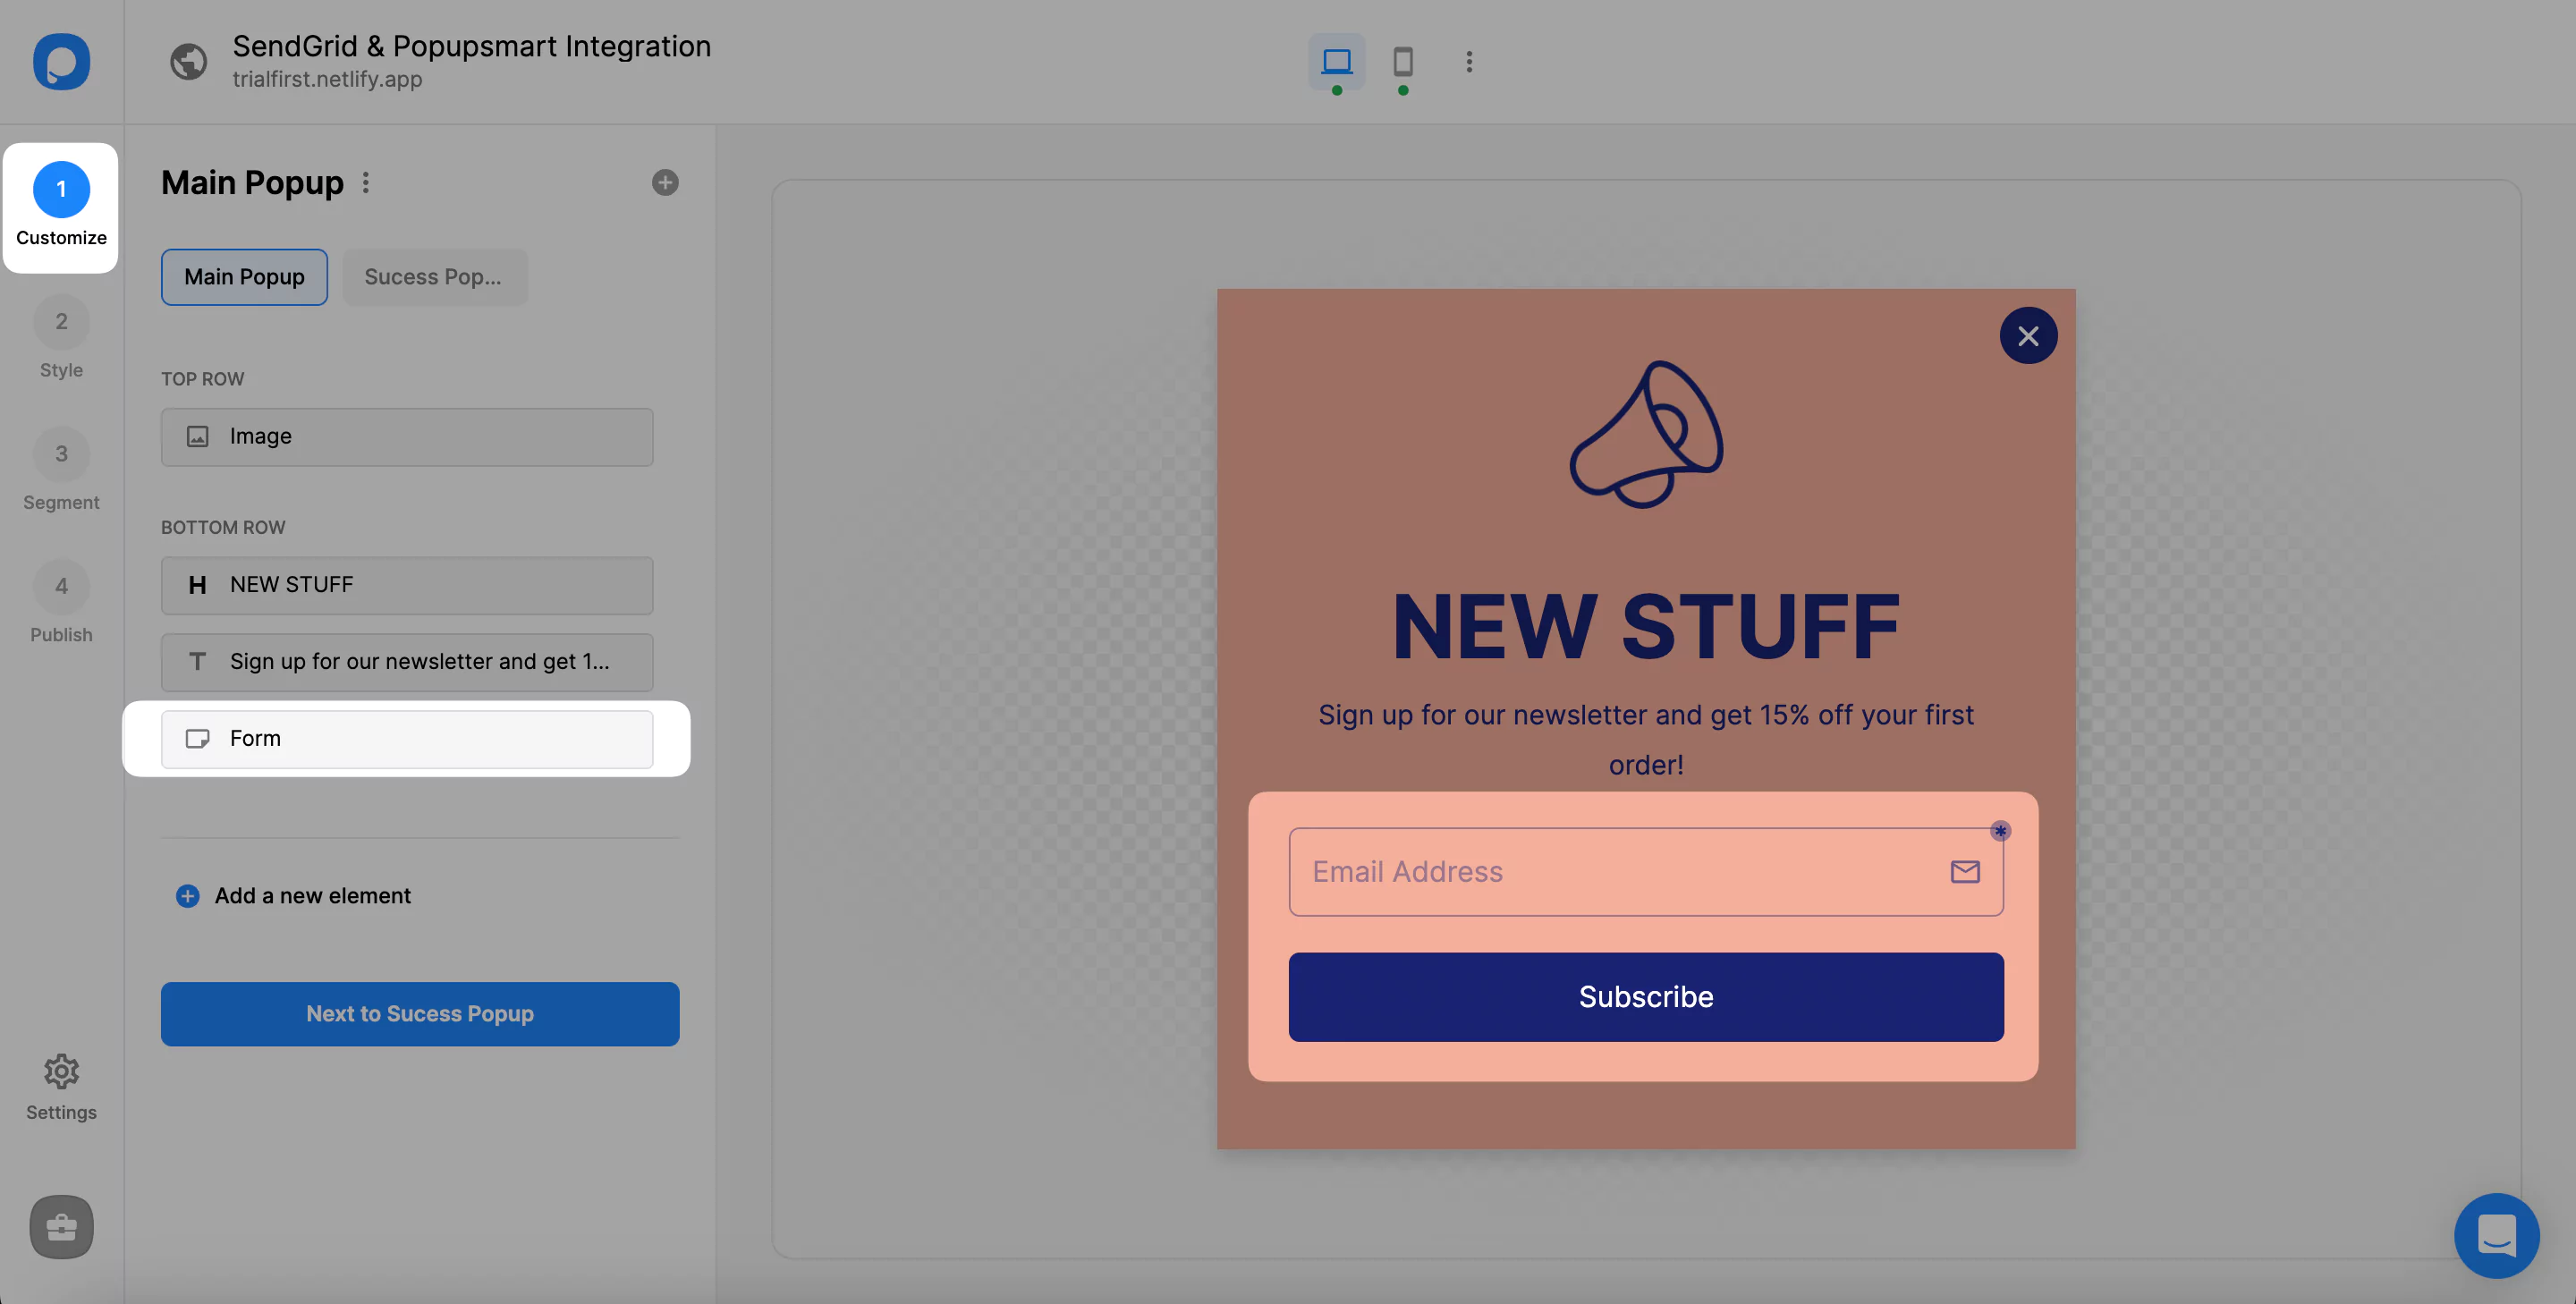Click the Image element in top row

point(408,436)
